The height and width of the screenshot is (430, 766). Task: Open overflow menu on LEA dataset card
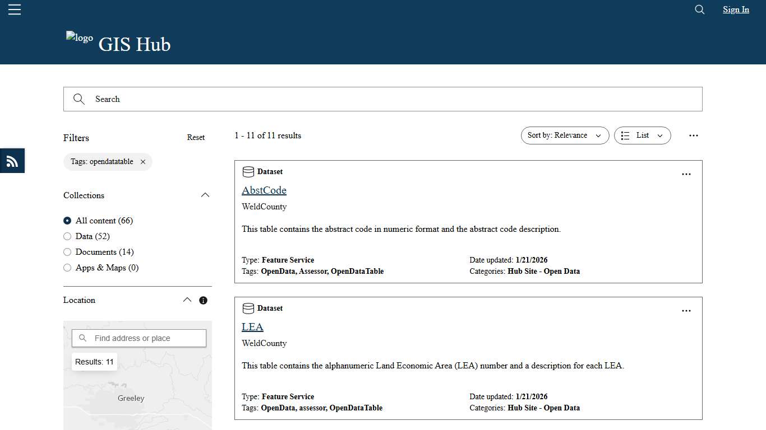686,311
